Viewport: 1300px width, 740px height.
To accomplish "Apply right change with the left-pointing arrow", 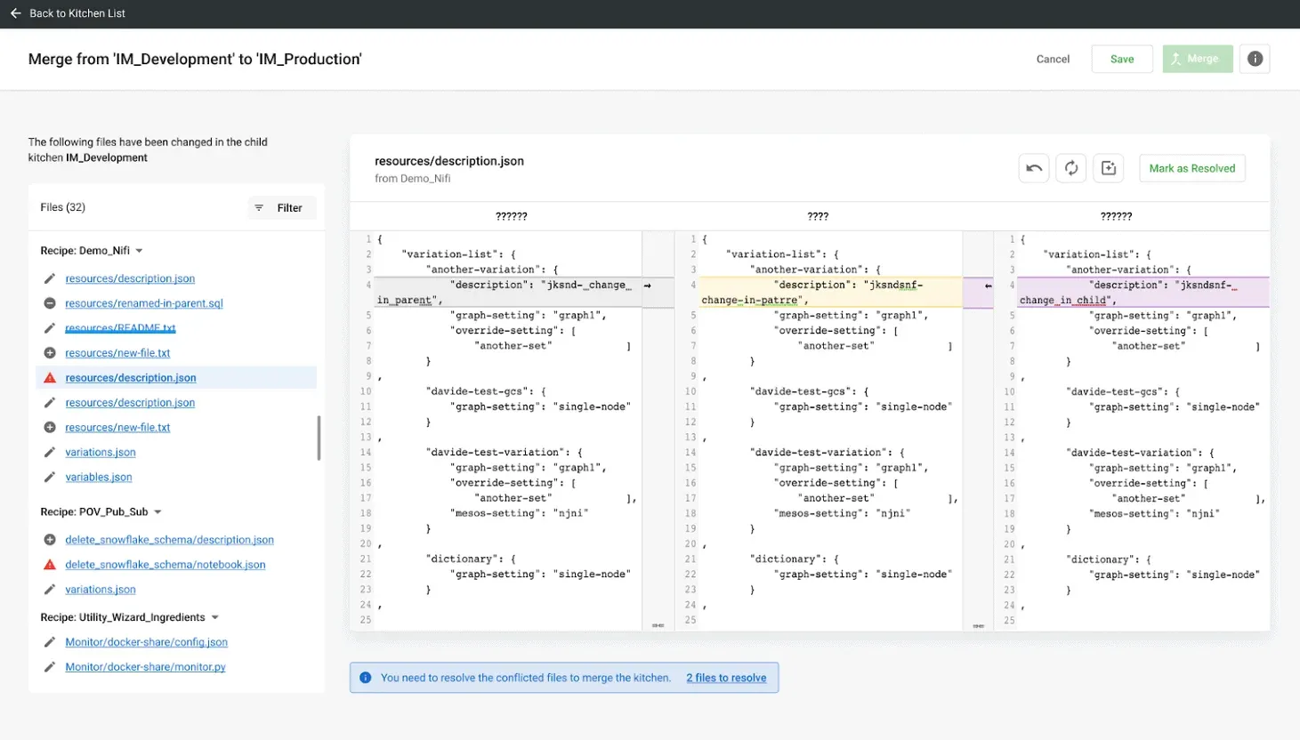I will [988, 286].
